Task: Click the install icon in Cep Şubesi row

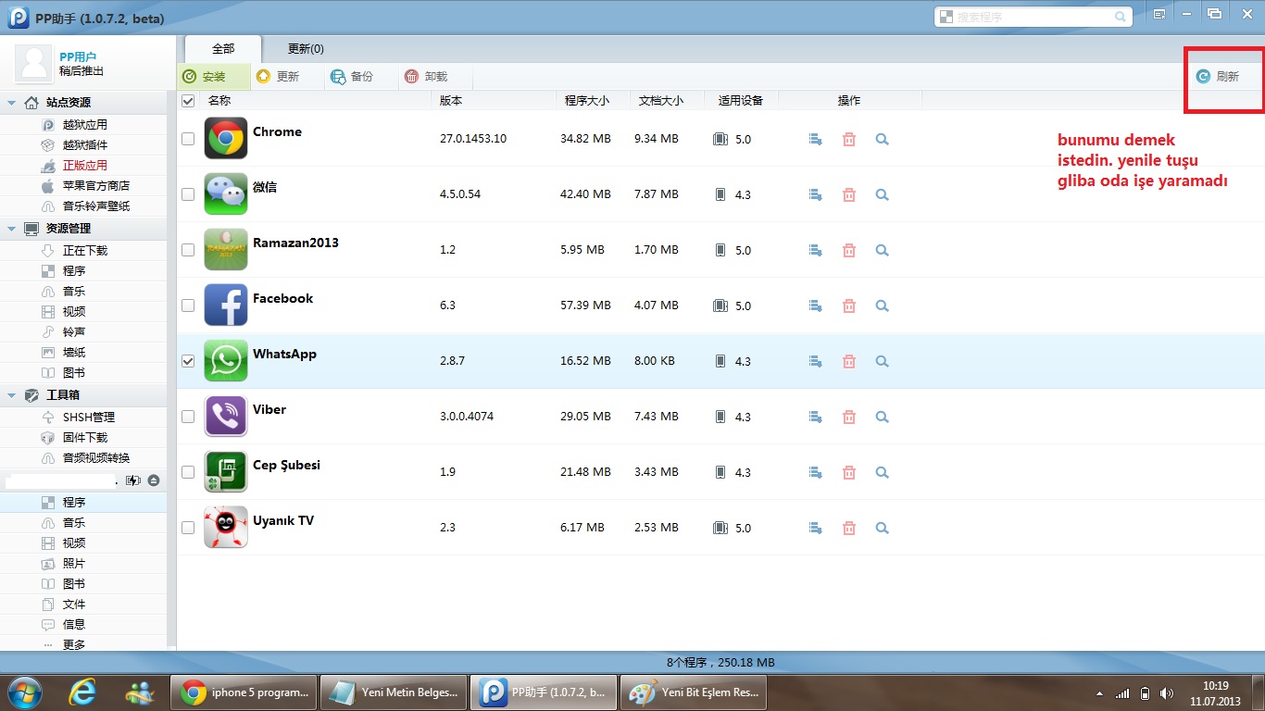Action: point(815,473)
